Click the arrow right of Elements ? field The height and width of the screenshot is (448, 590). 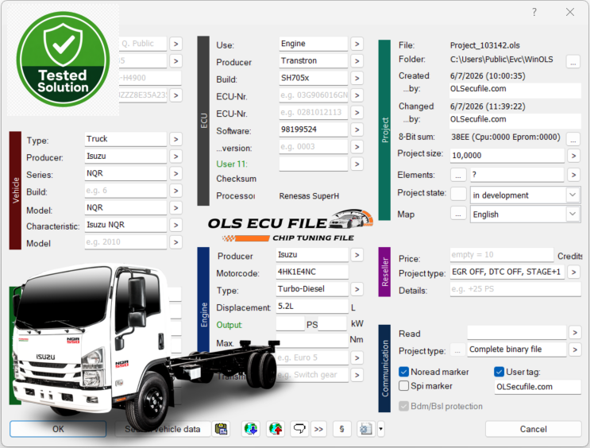click(x=573, y=175)
